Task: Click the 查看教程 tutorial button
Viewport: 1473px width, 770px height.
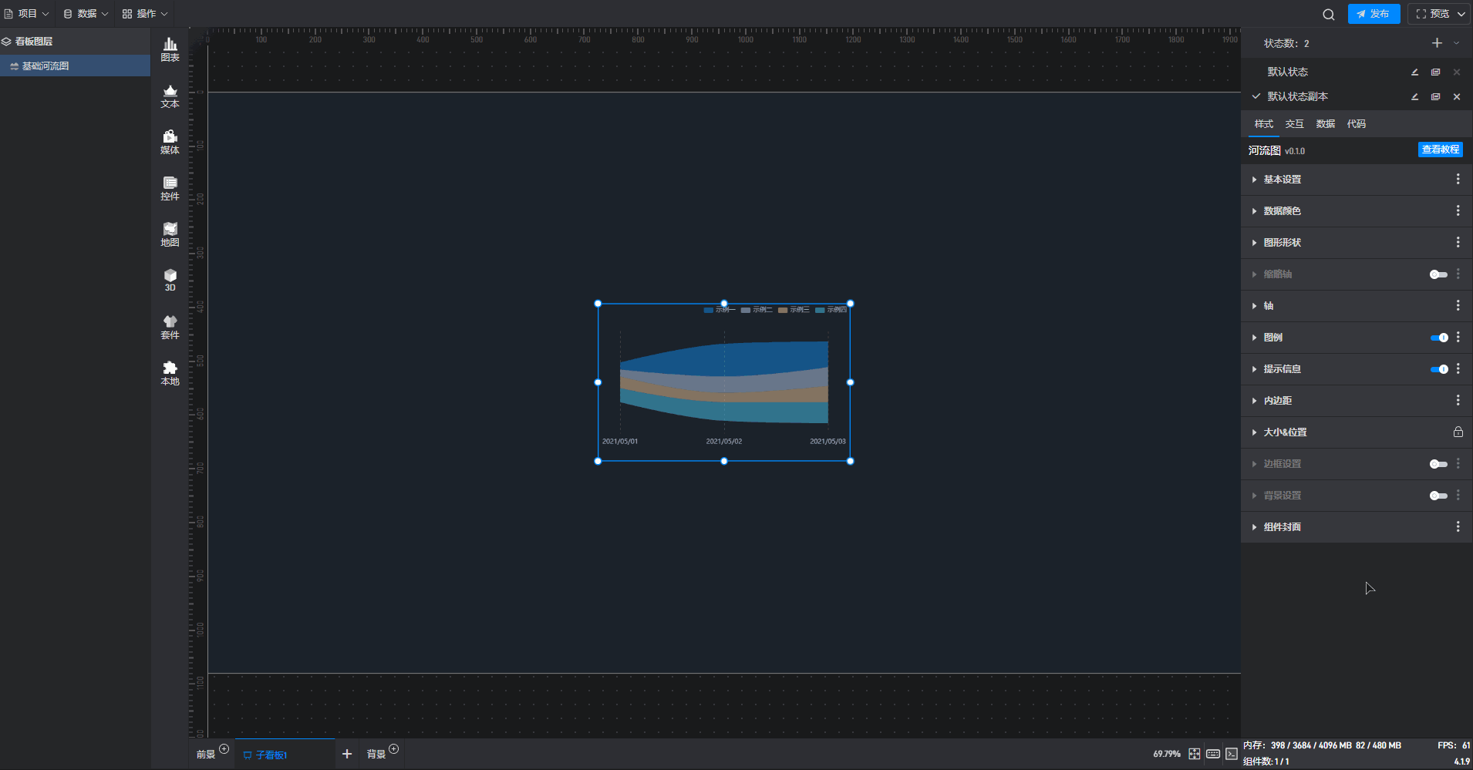Action: [x=1440, y=150]
